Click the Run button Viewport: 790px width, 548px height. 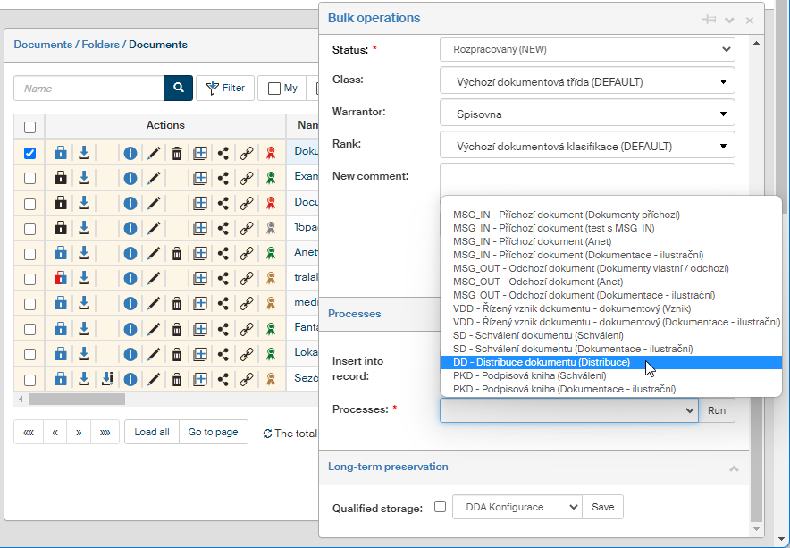(x=717, y=410)
